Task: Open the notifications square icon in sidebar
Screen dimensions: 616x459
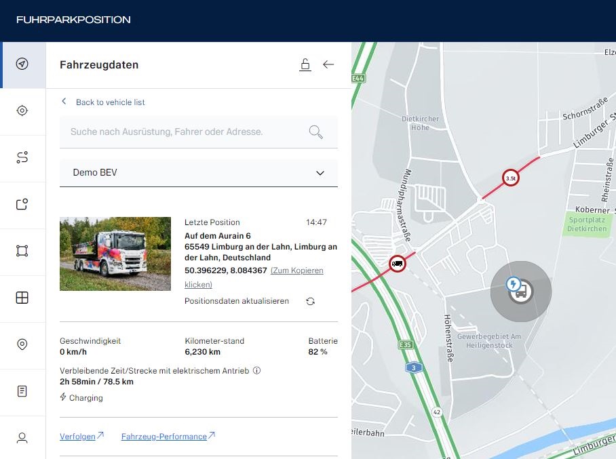Action: tap(22, 204)
